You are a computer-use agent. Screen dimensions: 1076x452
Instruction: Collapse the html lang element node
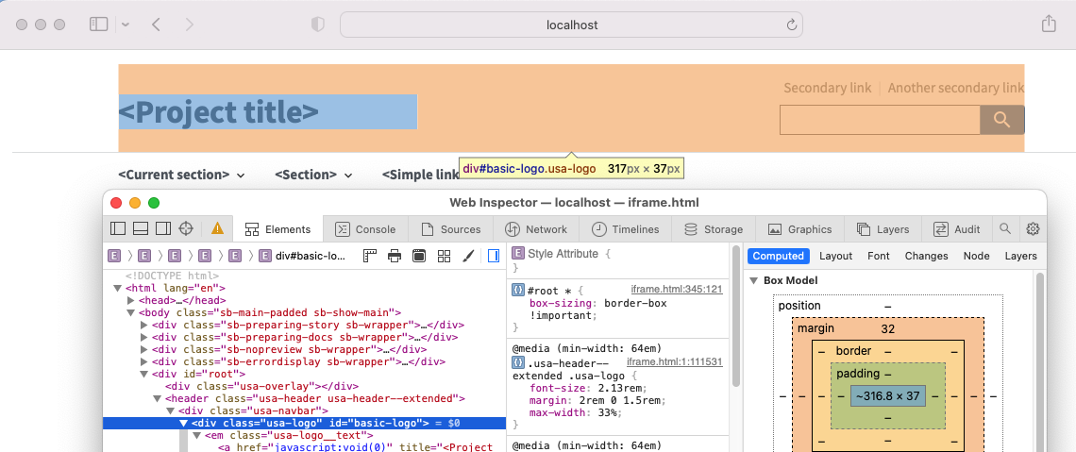pos(118,288)
